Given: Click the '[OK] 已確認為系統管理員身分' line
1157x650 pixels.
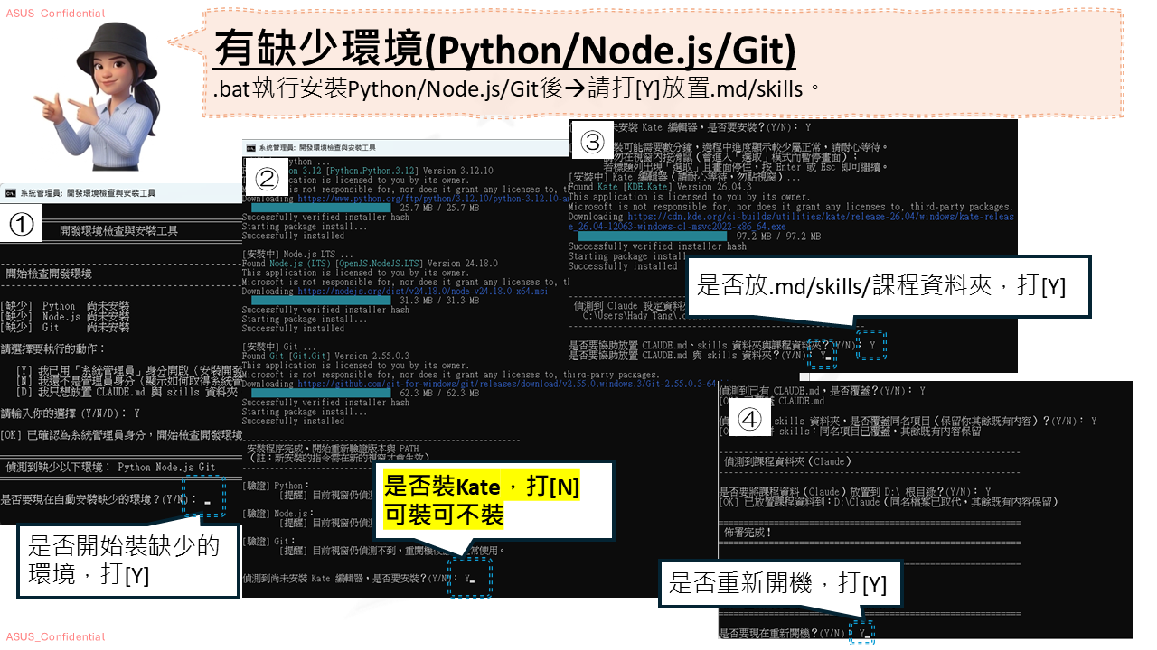Looking at the screenshot, I should click(x=121, y=435).
